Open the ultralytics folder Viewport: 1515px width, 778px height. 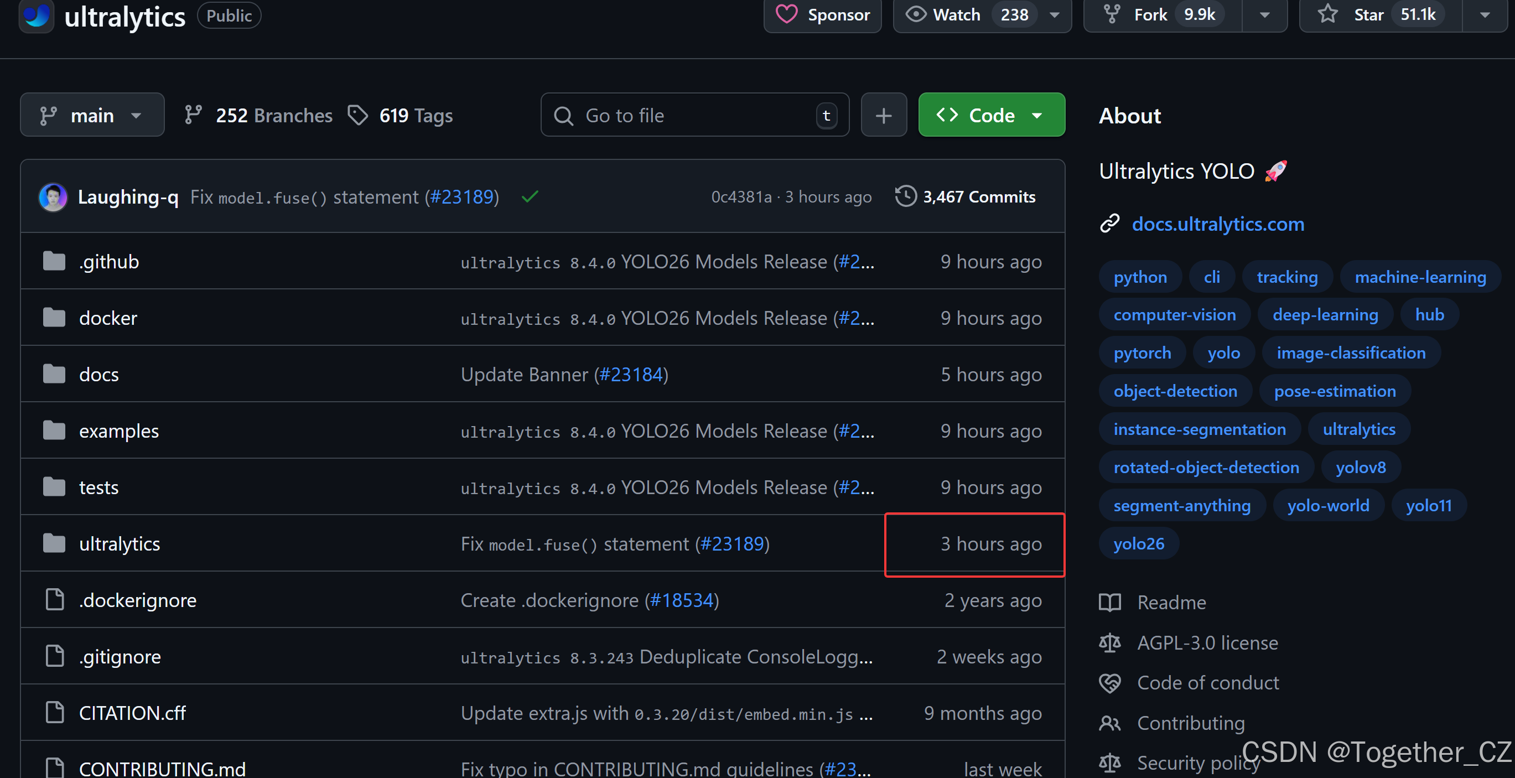(120, 544)
